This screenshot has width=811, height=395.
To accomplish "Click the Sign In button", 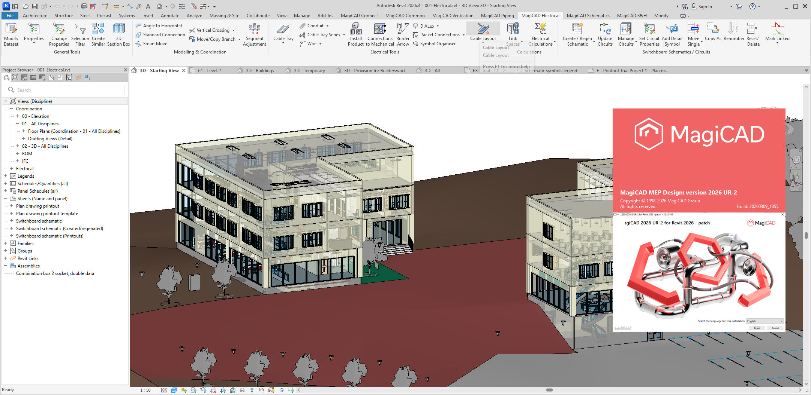I will [702, 6].
